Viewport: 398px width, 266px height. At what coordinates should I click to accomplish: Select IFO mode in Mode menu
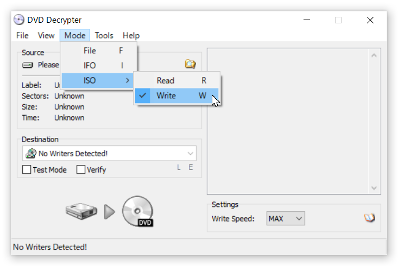click(x=99, y=66)
